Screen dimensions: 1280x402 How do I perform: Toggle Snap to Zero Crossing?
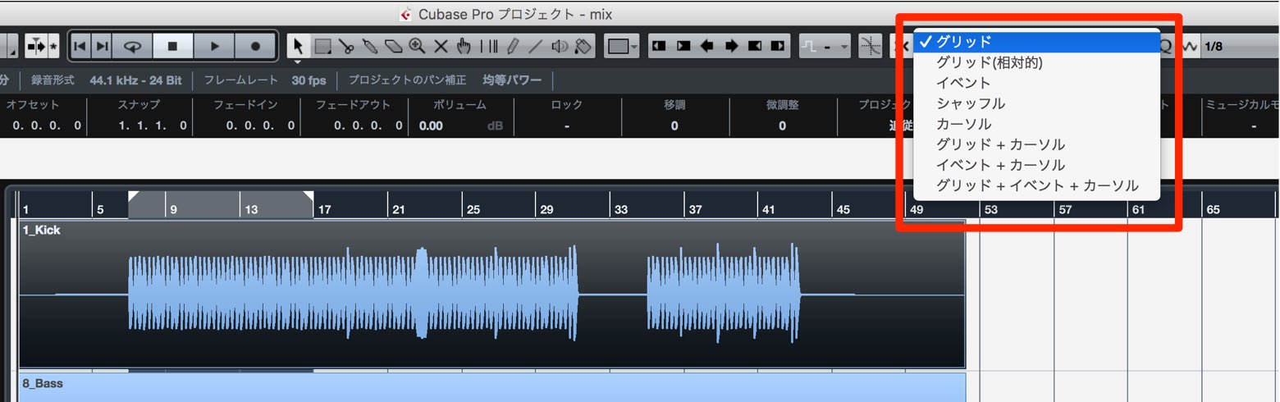(870, 47)
